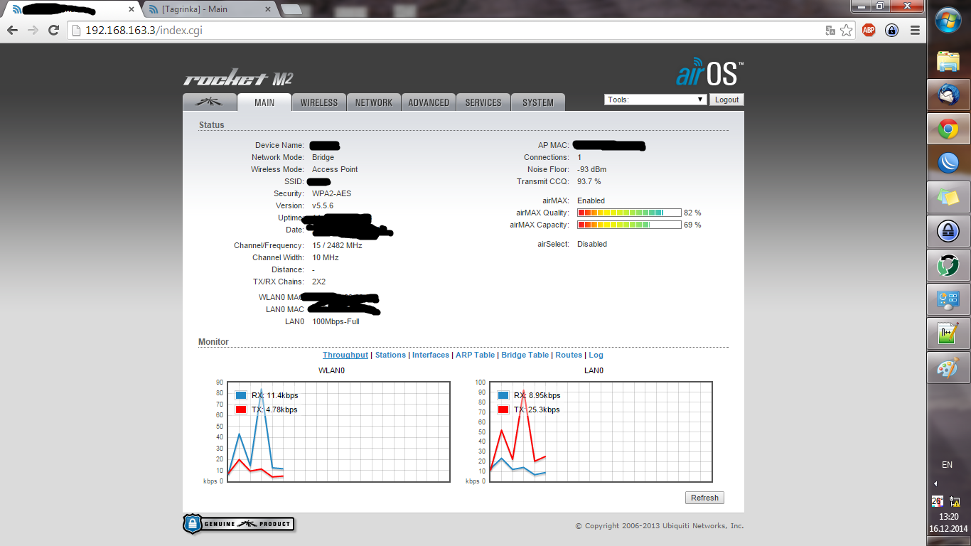971x546 pixels.
Task: Show hidden system tray icons
Action: 935,483
